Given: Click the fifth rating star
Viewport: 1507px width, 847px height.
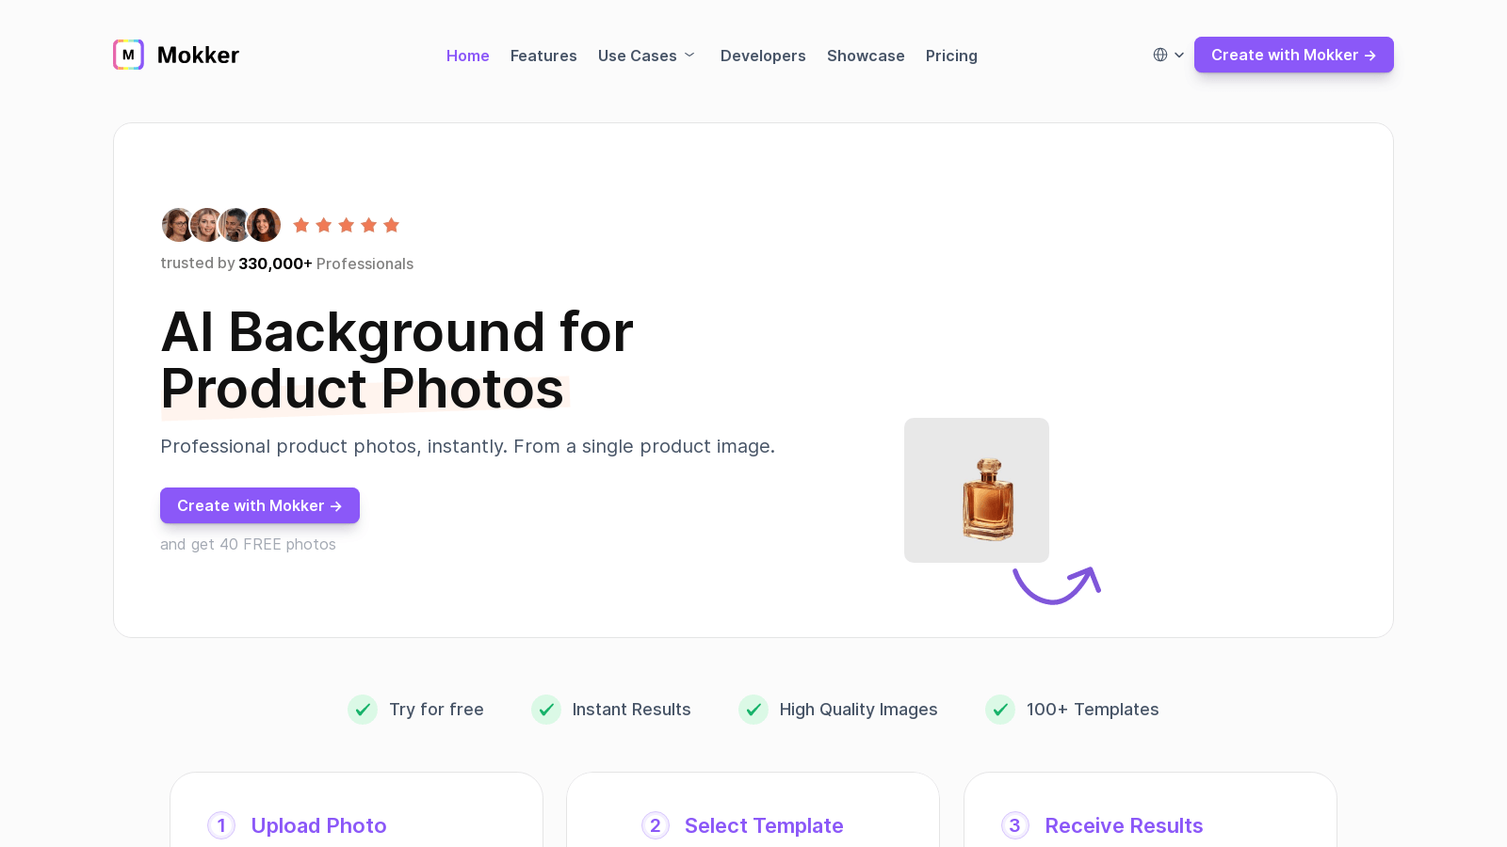Looking at the screenshot, I should tap(392, 225).
